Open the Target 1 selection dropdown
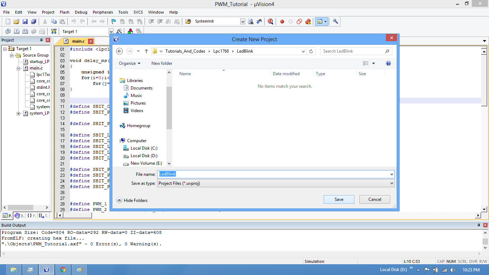The width and height of the screenshot is (489, 275). pyautogui.click(x=111, y=32)
